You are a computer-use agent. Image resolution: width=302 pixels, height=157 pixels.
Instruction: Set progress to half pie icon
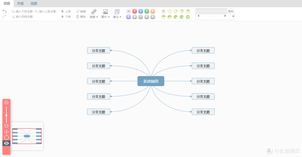click(164, 17)
